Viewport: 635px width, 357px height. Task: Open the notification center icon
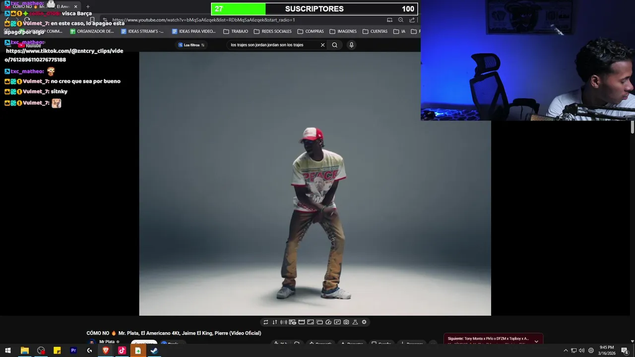click(x=625, y=351)
